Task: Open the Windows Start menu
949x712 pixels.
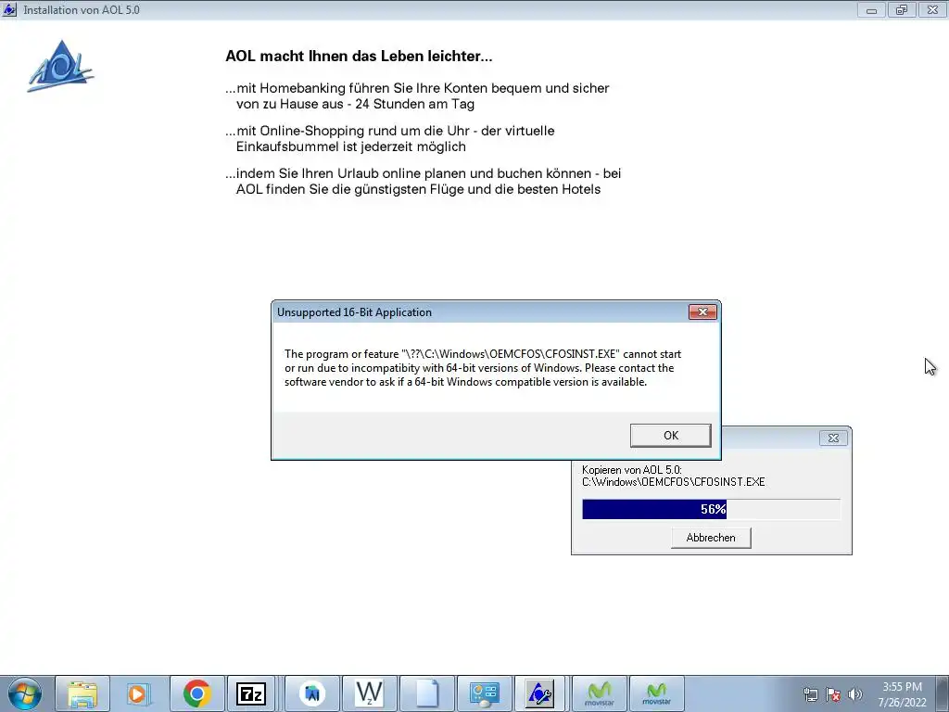Action: click(25, 693)
